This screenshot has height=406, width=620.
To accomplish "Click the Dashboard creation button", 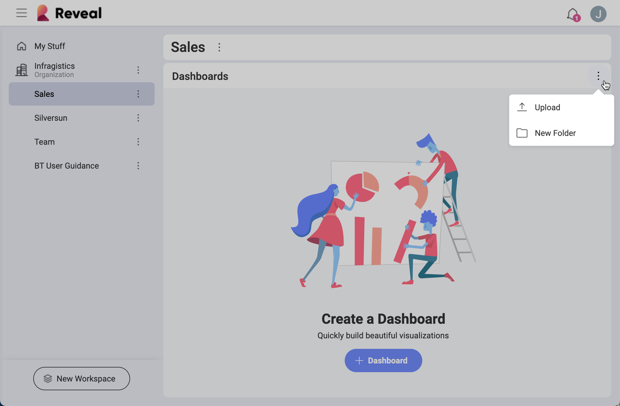I will coord(383,360).
